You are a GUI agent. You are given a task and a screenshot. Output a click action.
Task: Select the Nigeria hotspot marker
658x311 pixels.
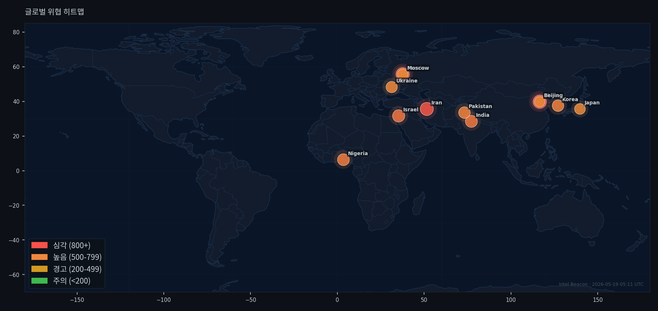tap(343, 160)
